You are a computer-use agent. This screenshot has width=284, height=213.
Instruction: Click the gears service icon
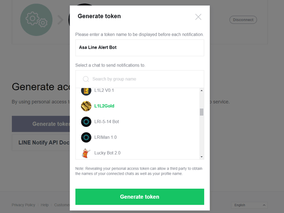(x=36, y=20)
